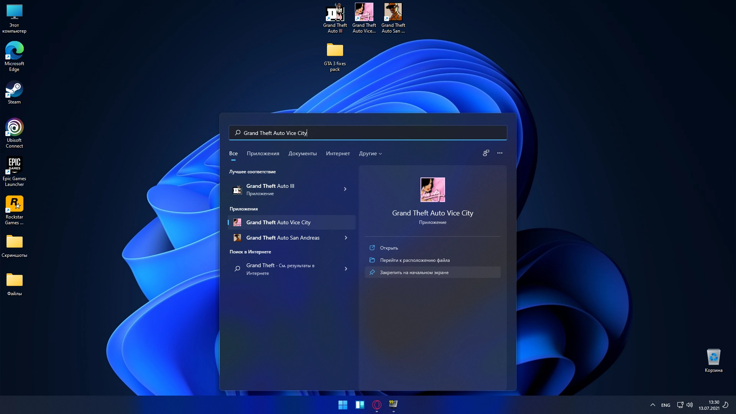Select the Grand Theft Auto Vice City result
736x414 pixels.
coord(292,222)
